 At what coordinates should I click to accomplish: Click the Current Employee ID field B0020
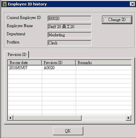pos(69,19)
